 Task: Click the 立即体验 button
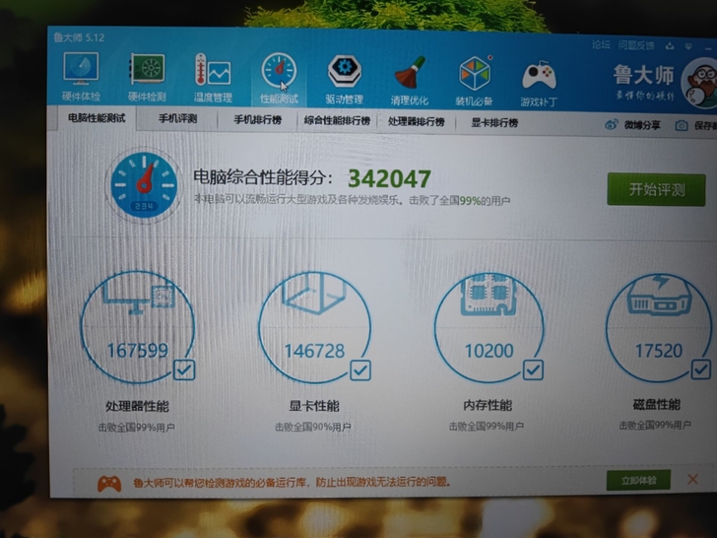pyautogui.click(x=638, y=481)
